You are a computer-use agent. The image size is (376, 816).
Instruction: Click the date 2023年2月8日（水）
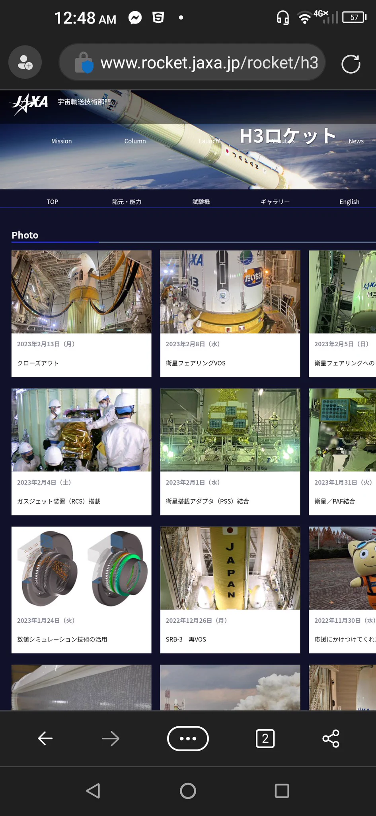[x=193, y=344]
